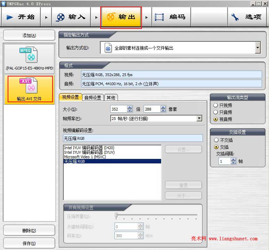Open the 帧频率 frame rate dropdown

pos(199,118)
